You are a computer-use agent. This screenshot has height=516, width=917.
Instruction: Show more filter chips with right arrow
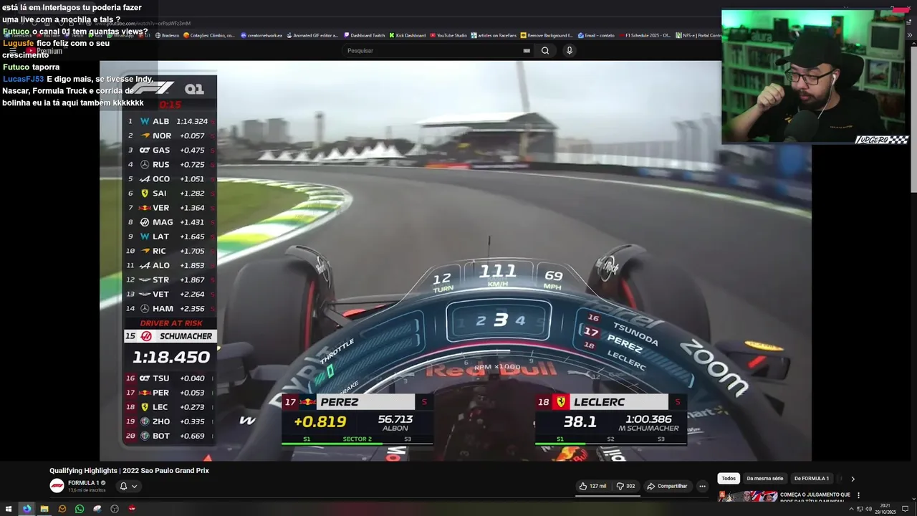[x=853, y=479]
